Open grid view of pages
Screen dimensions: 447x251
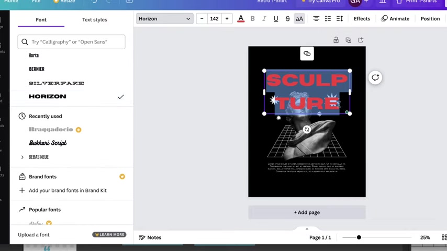pos(444,237)
